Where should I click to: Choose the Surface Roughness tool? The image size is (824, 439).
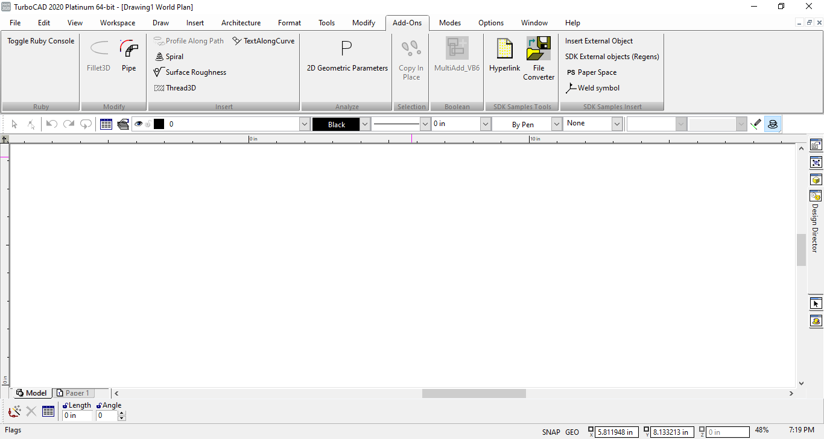[x=189, y=72]
